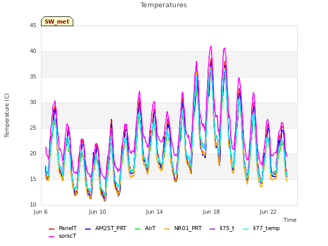
Task: Toggle the AM25T_PRT legend entry
Action: 106,228
